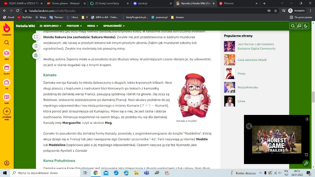Click the FILMY movies sidebar icon

[x=7, y=68]
